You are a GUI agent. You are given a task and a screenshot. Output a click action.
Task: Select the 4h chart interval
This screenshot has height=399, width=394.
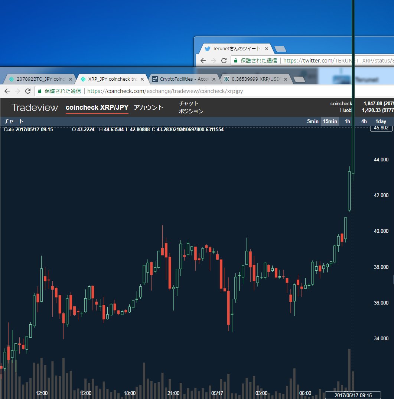tap(364, 121)
